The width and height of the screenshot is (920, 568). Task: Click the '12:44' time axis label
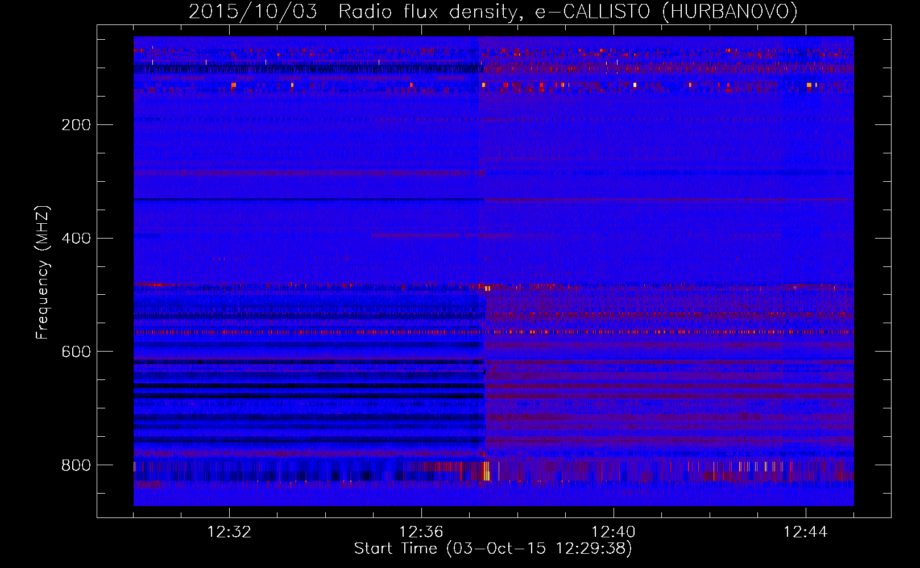point(806,532)
